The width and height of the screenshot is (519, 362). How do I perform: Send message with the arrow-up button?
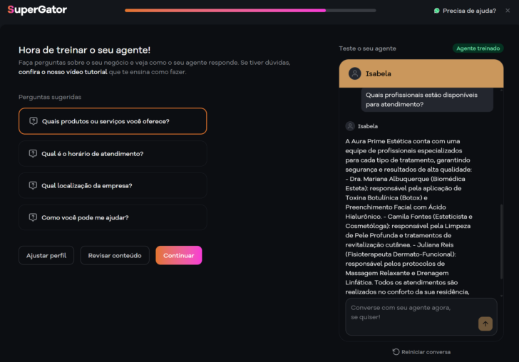pyautogui.click(x=485, y=324)
